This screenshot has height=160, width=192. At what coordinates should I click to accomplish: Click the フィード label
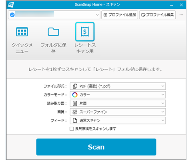(59, 120)
